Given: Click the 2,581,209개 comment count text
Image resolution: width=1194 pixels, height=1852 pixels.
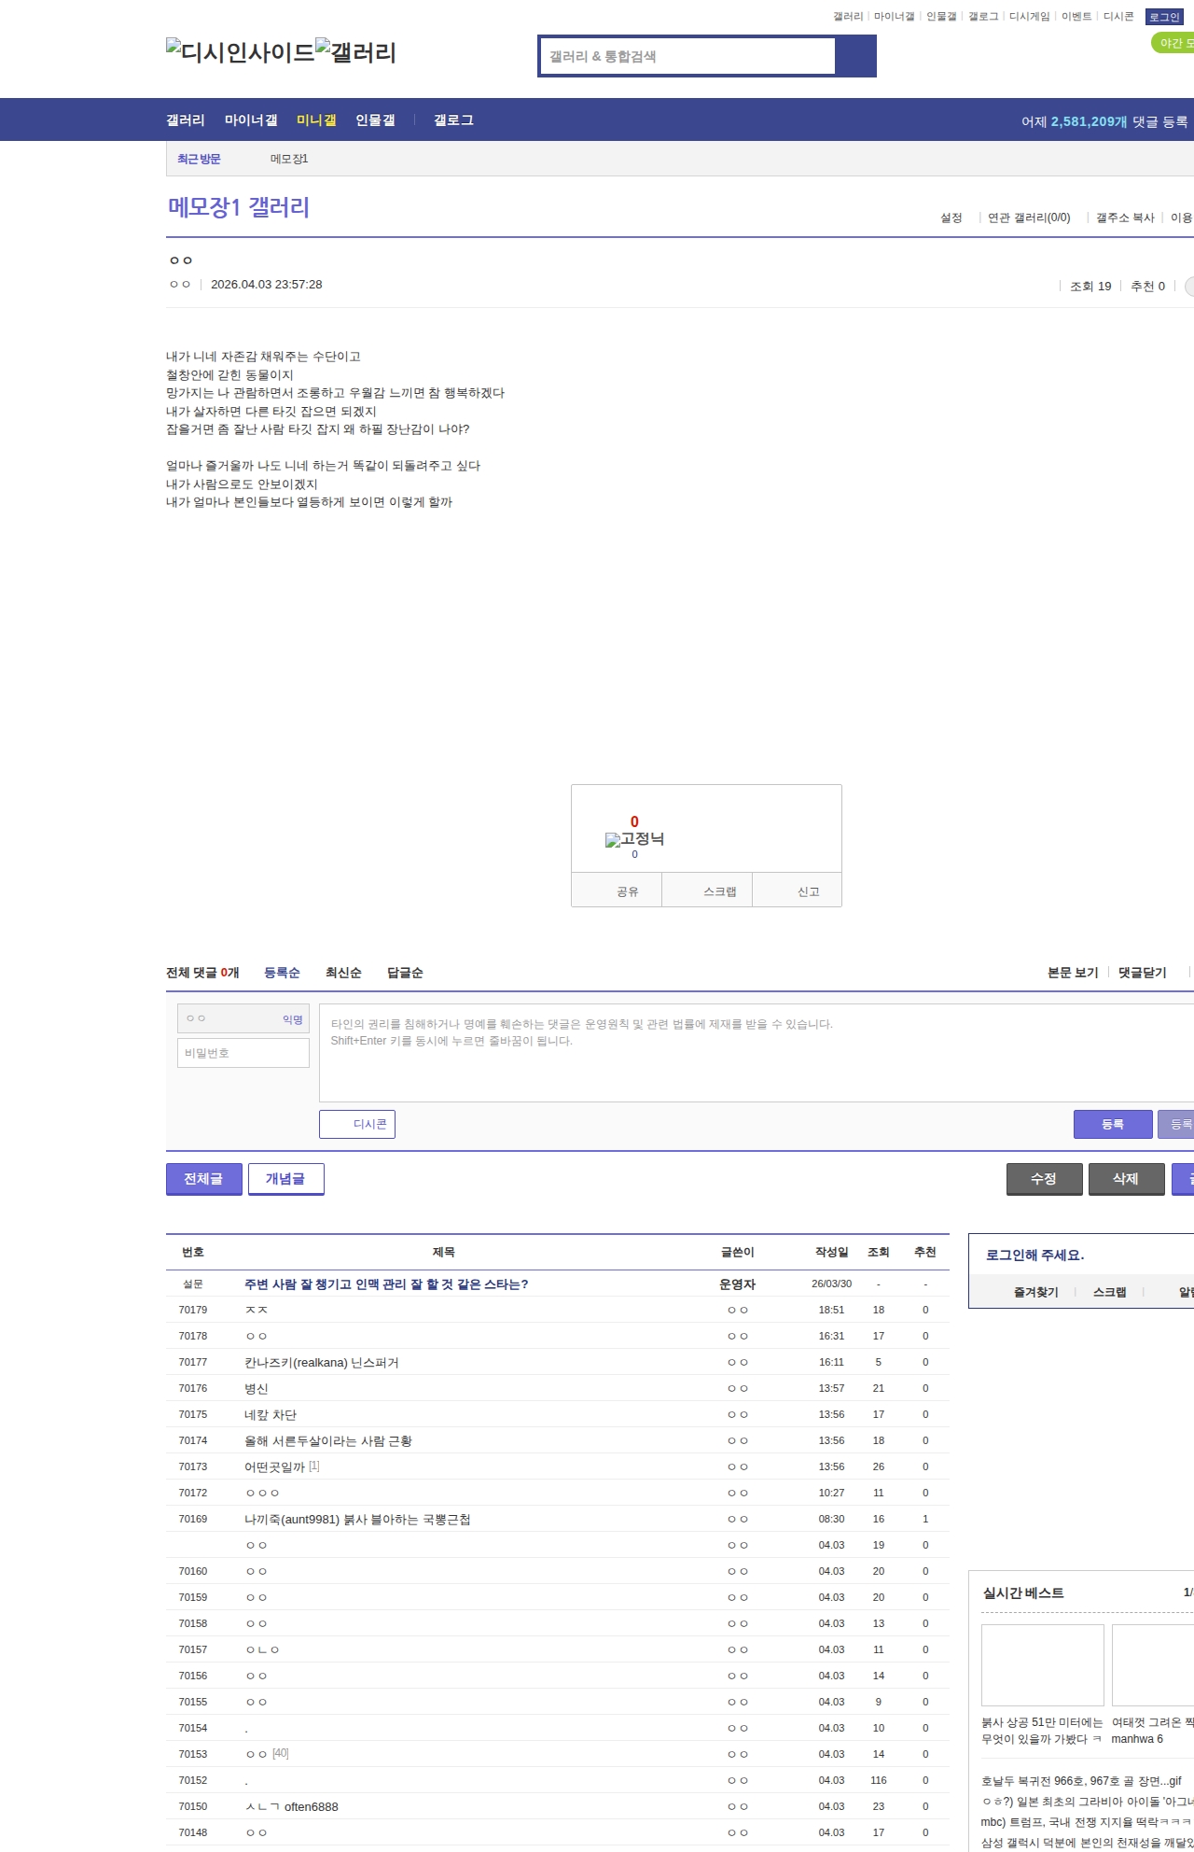Looking at the screenshot, I should click(x=1090, y=121).
